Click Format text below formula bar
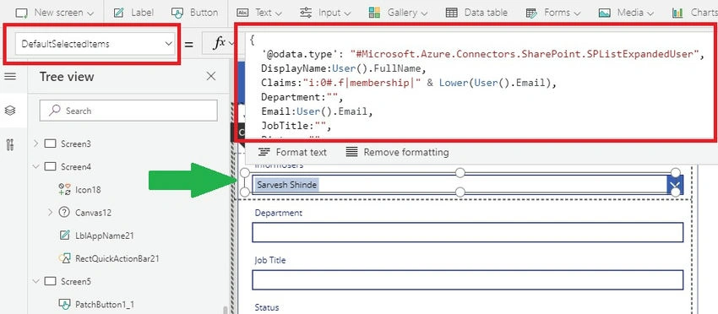718x314 pixels. pyautogui.click(x=292, y=152)
